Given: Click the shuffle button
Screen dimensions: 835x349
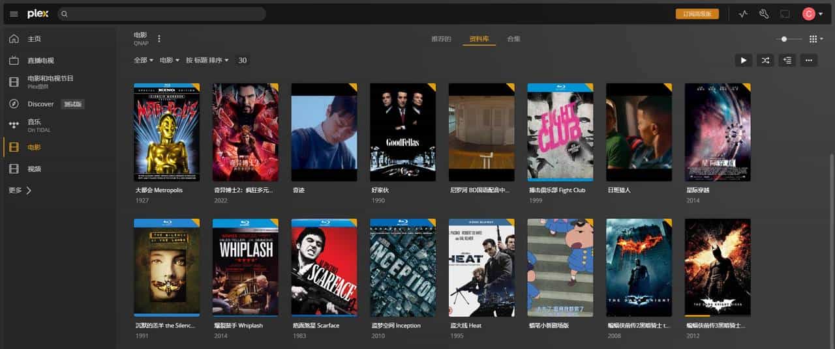Looking at the screenshot, I should 766,60.
